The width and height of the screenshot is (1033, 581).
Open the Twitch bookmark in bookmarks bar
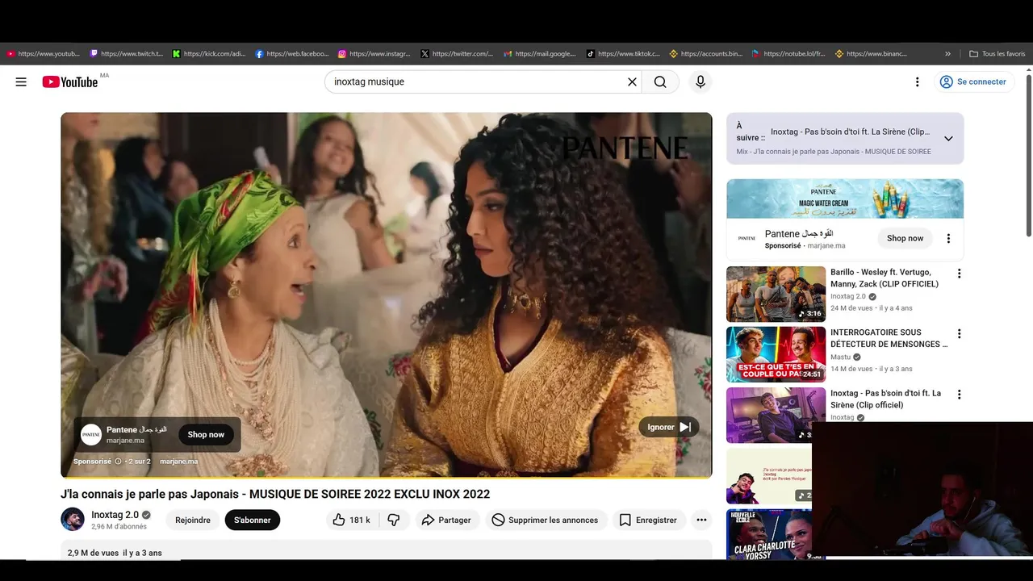point(127,54)
